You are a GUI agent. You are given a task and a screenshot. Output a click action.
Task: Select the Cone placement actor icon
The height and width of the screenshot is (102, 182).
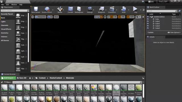tap(18, 63)
